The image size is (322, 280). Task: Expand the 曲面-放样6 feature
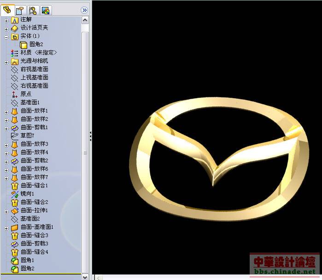click(6, 170)
